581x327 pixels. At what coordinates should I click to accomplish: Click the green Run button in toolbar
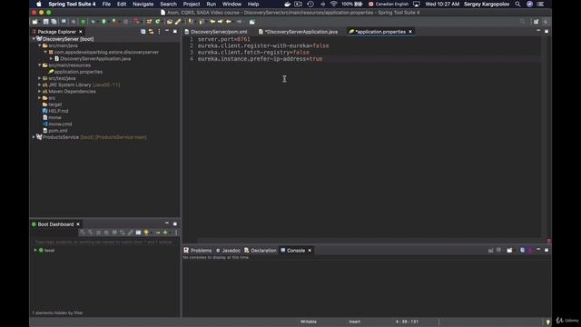click(x=103, y=22)
